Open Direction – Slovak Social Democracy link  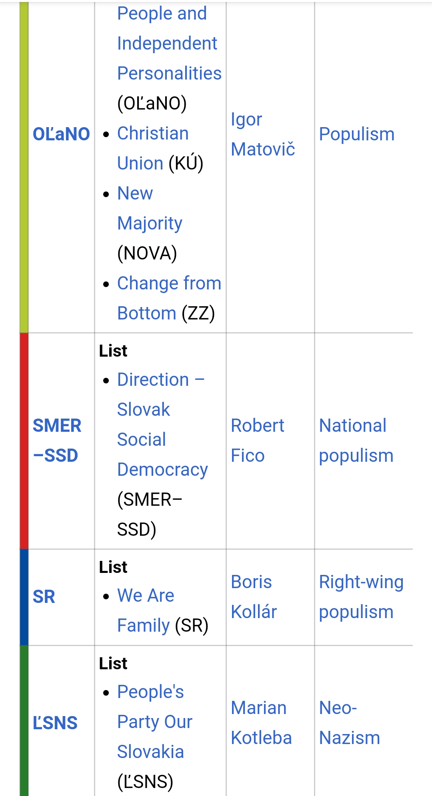(162, 425)
